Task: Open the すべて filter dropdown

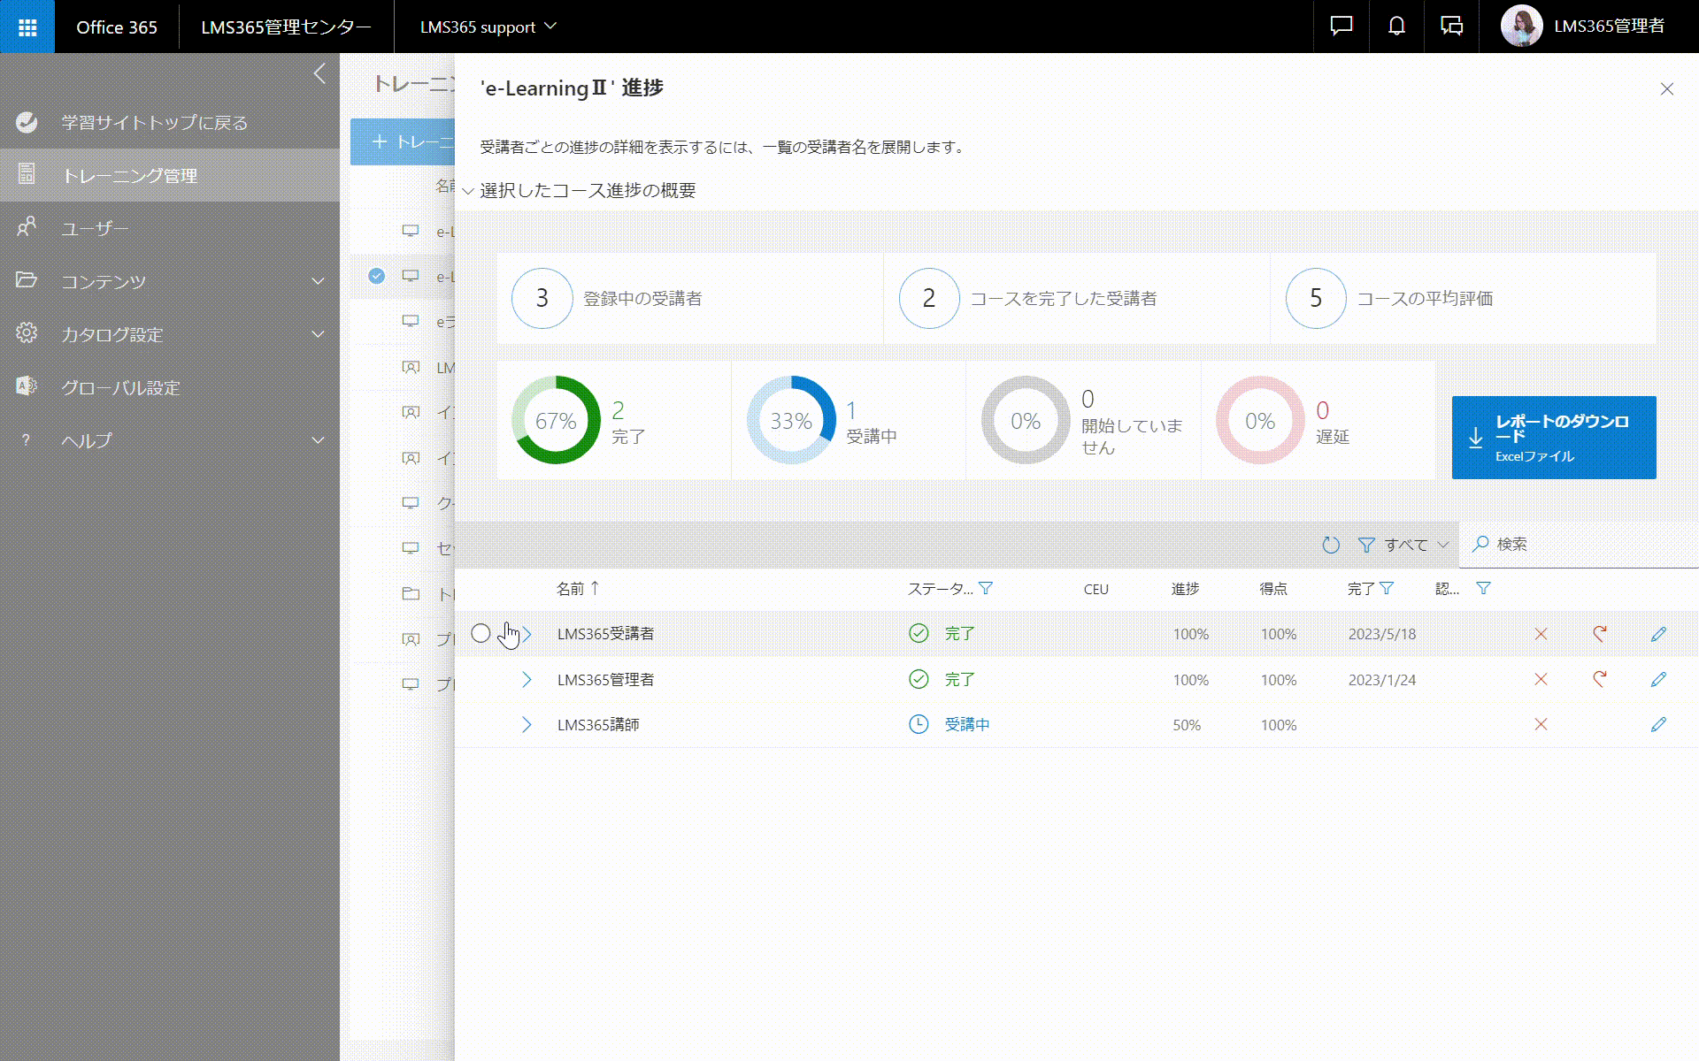Action: [x=1416, y=545]
